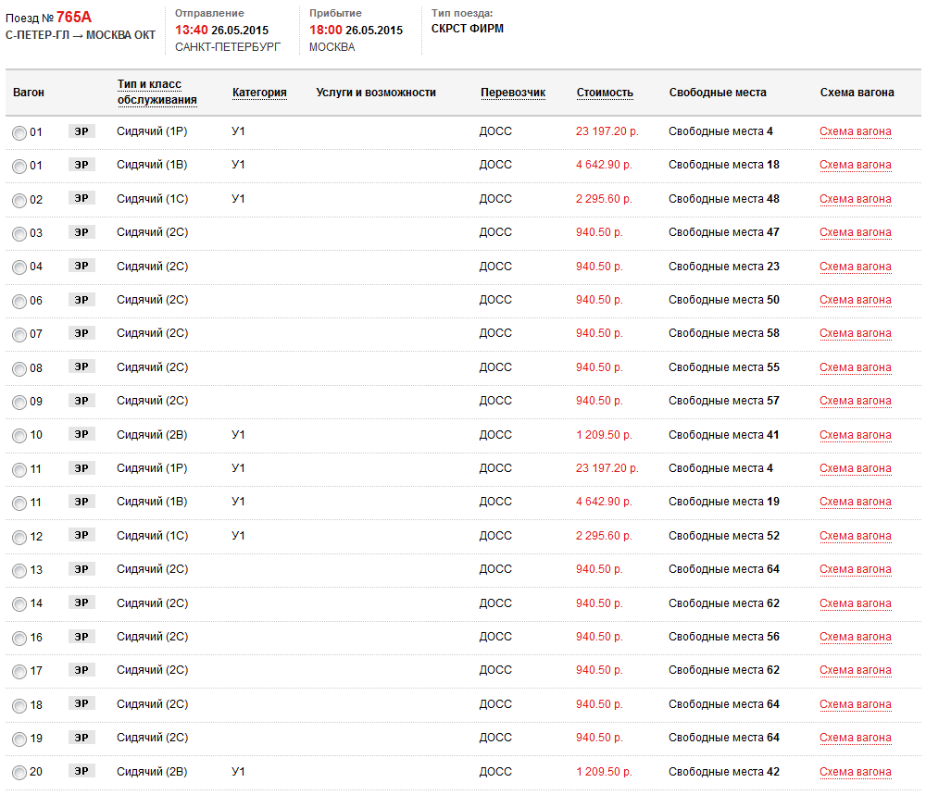Select the radio button for wagon 03

point(19,234)
